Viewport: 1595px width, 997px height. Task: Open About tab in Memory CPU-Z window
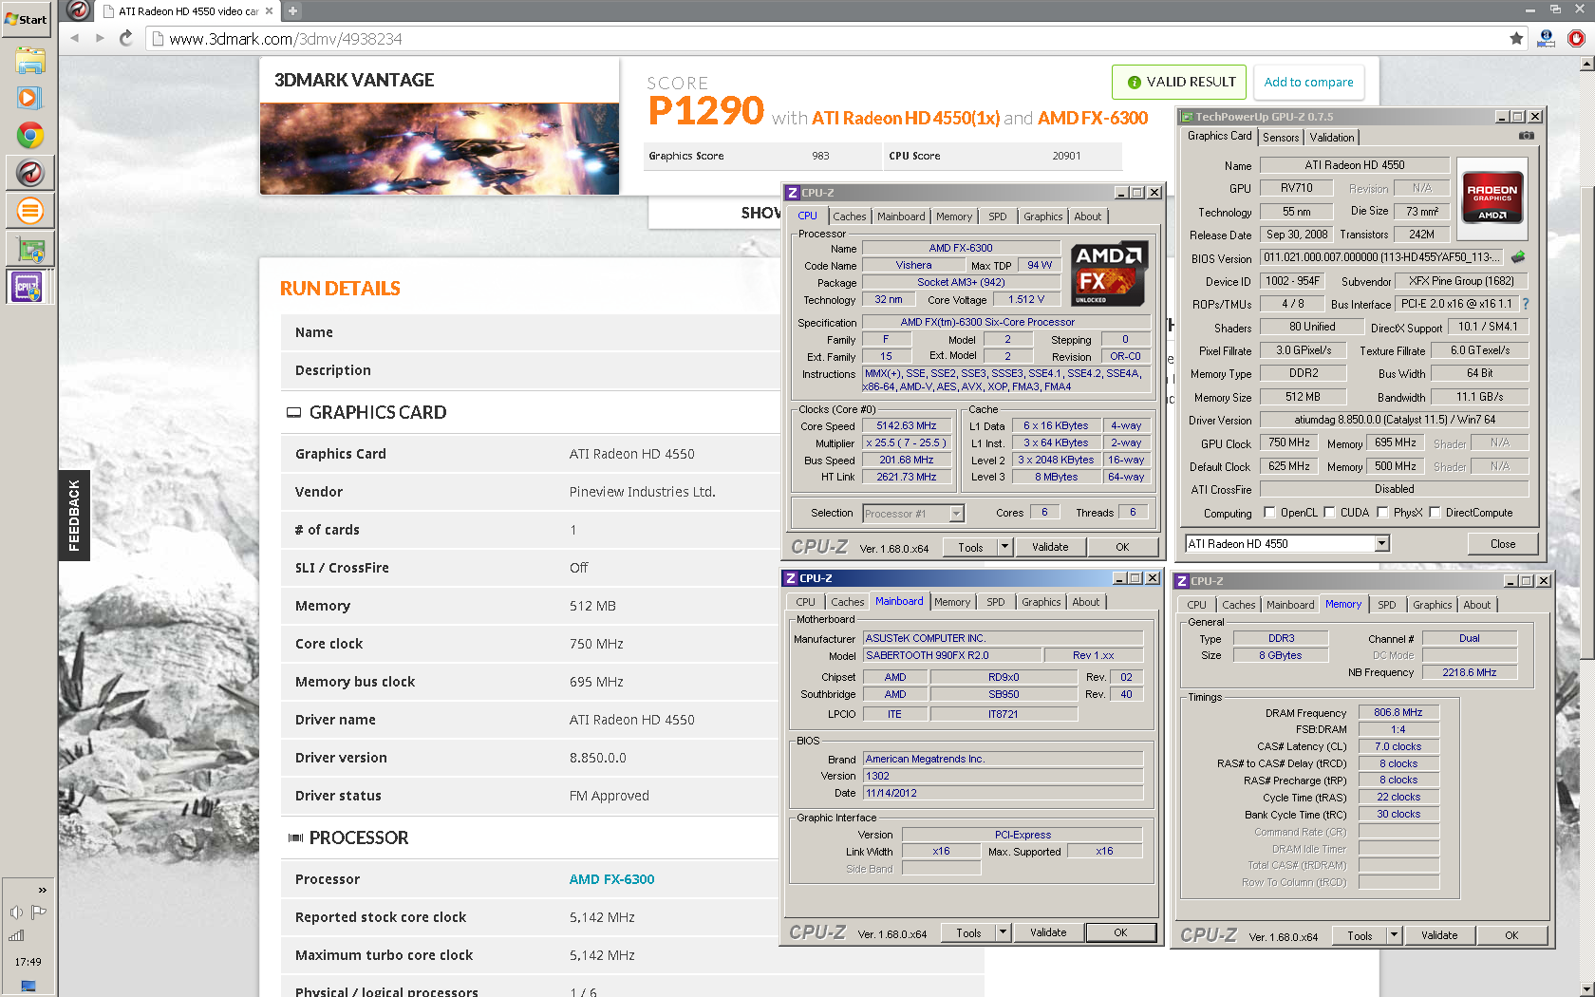(1476, 605)
